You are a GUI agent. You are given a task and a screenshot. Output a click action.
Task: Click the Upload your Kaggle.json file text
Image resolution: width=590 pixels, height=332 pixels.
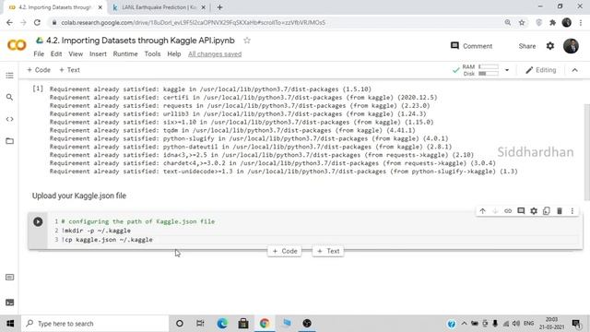tap(79, 196)
